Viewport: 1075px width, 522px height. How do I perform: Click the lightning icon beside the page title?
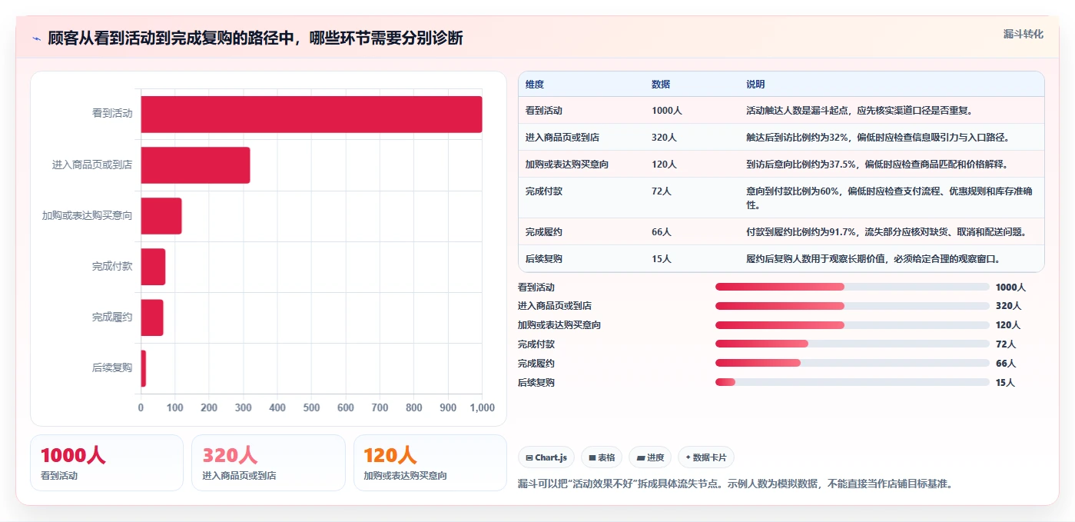pos(36,38)
